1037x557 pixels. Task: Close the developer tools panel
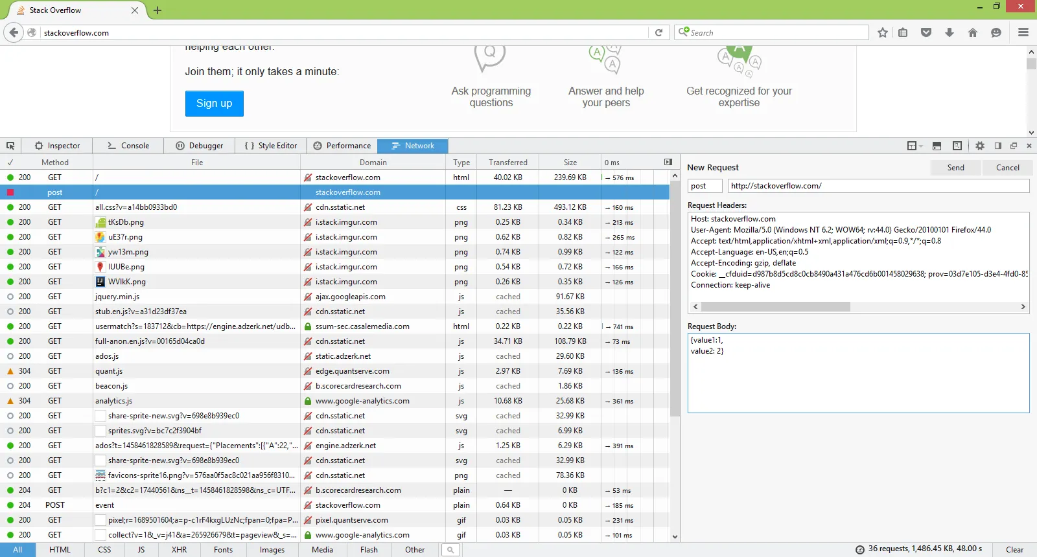point(1029,146)
